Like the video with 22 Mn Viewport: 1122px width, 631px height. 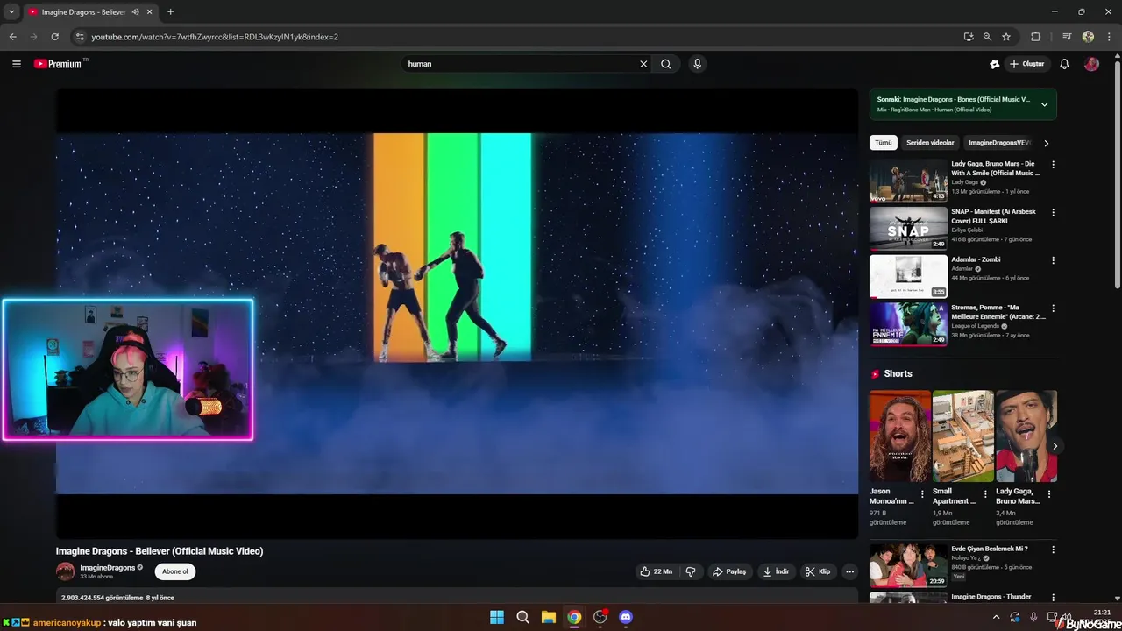656,571
